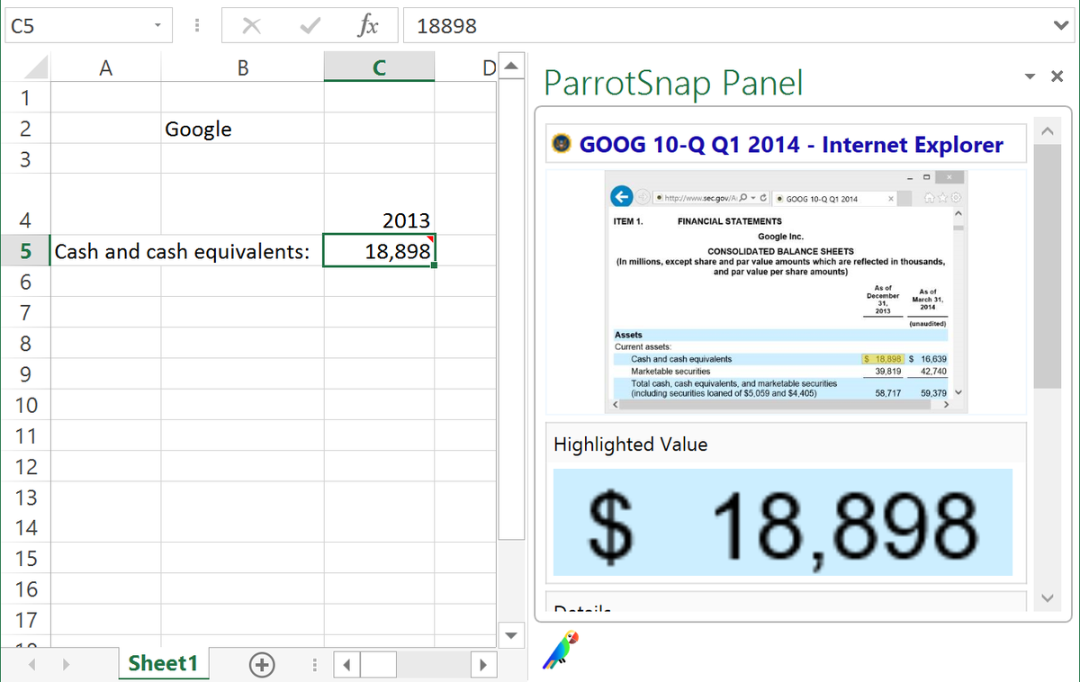Click worksheet vertical scroll up arrow
Image resolution: width=1080 pixels, height=682 pixels.
pyautogui.click(x=511, y=67)
